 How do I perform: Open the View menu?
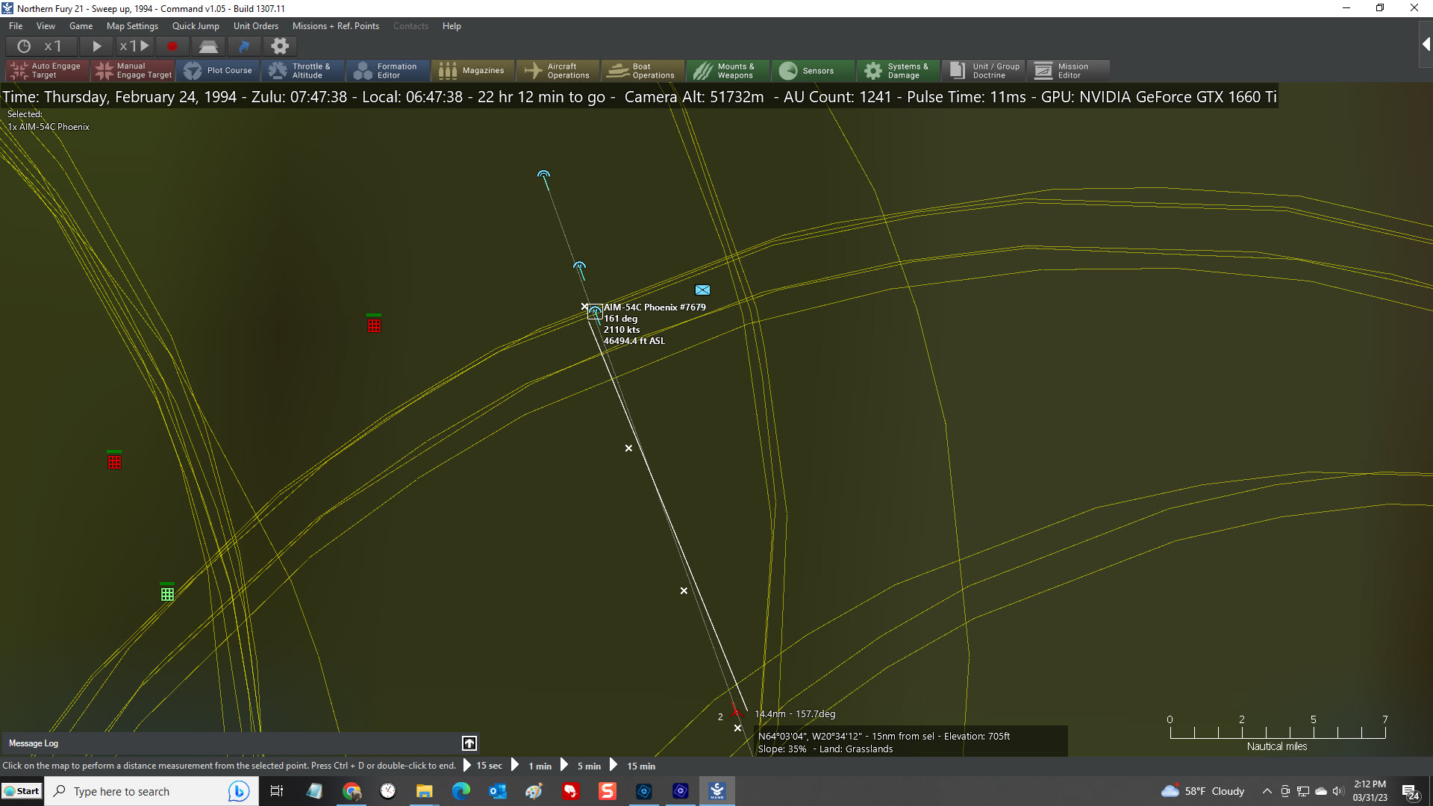(x=46, y=26)
